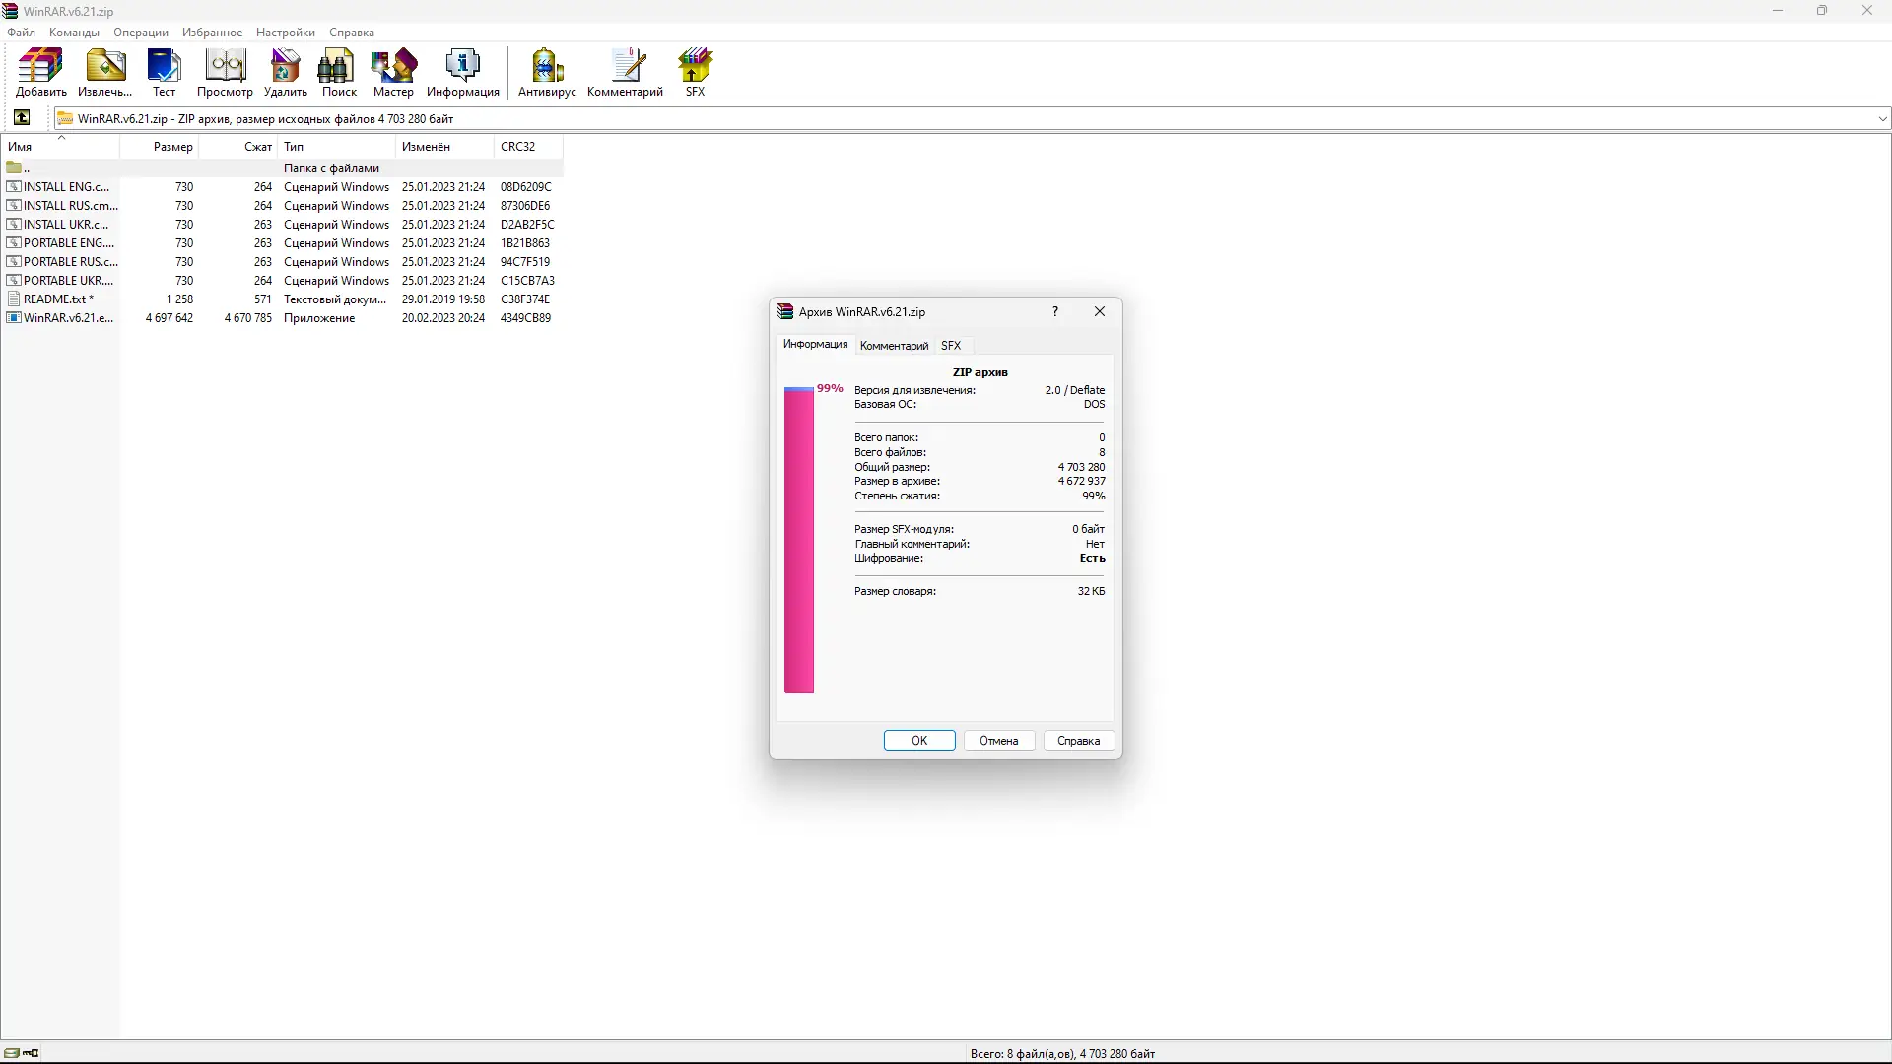Click the Извлечь (Extract) toolbar icon

click(104, 72)
